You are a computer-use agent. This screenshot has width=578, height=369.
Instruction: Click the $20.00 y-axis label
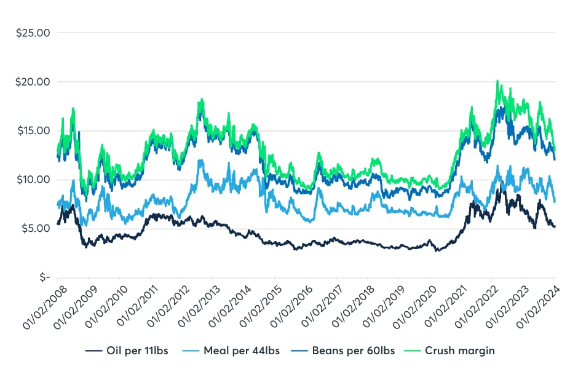pyautogui.click(x=33, y=82)
